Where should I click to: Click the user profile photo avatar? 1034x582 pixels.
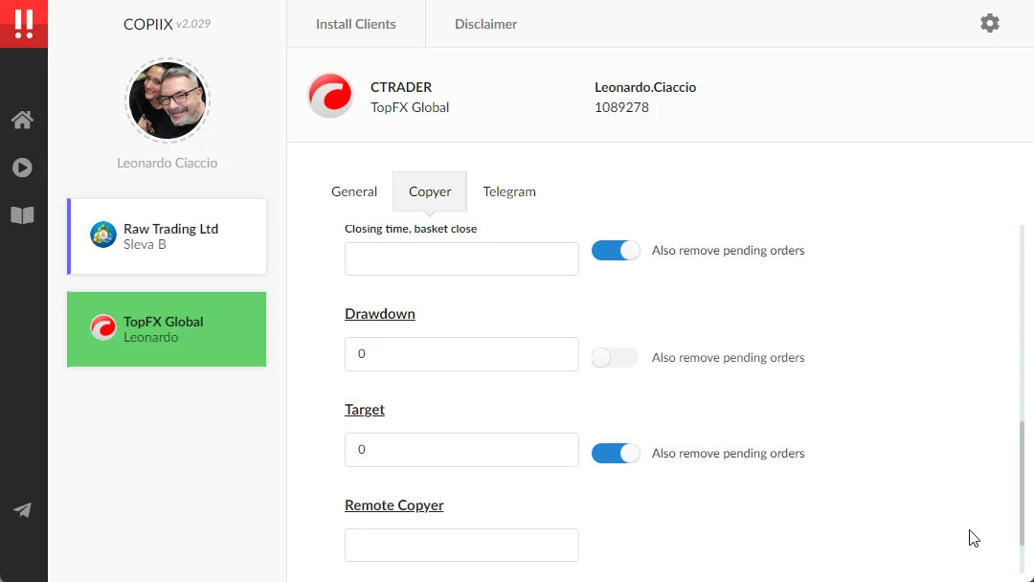[x=168, y=101]
